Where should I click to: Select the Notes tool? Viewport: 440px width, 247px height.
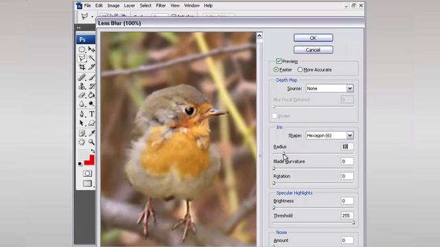(82, 133)
